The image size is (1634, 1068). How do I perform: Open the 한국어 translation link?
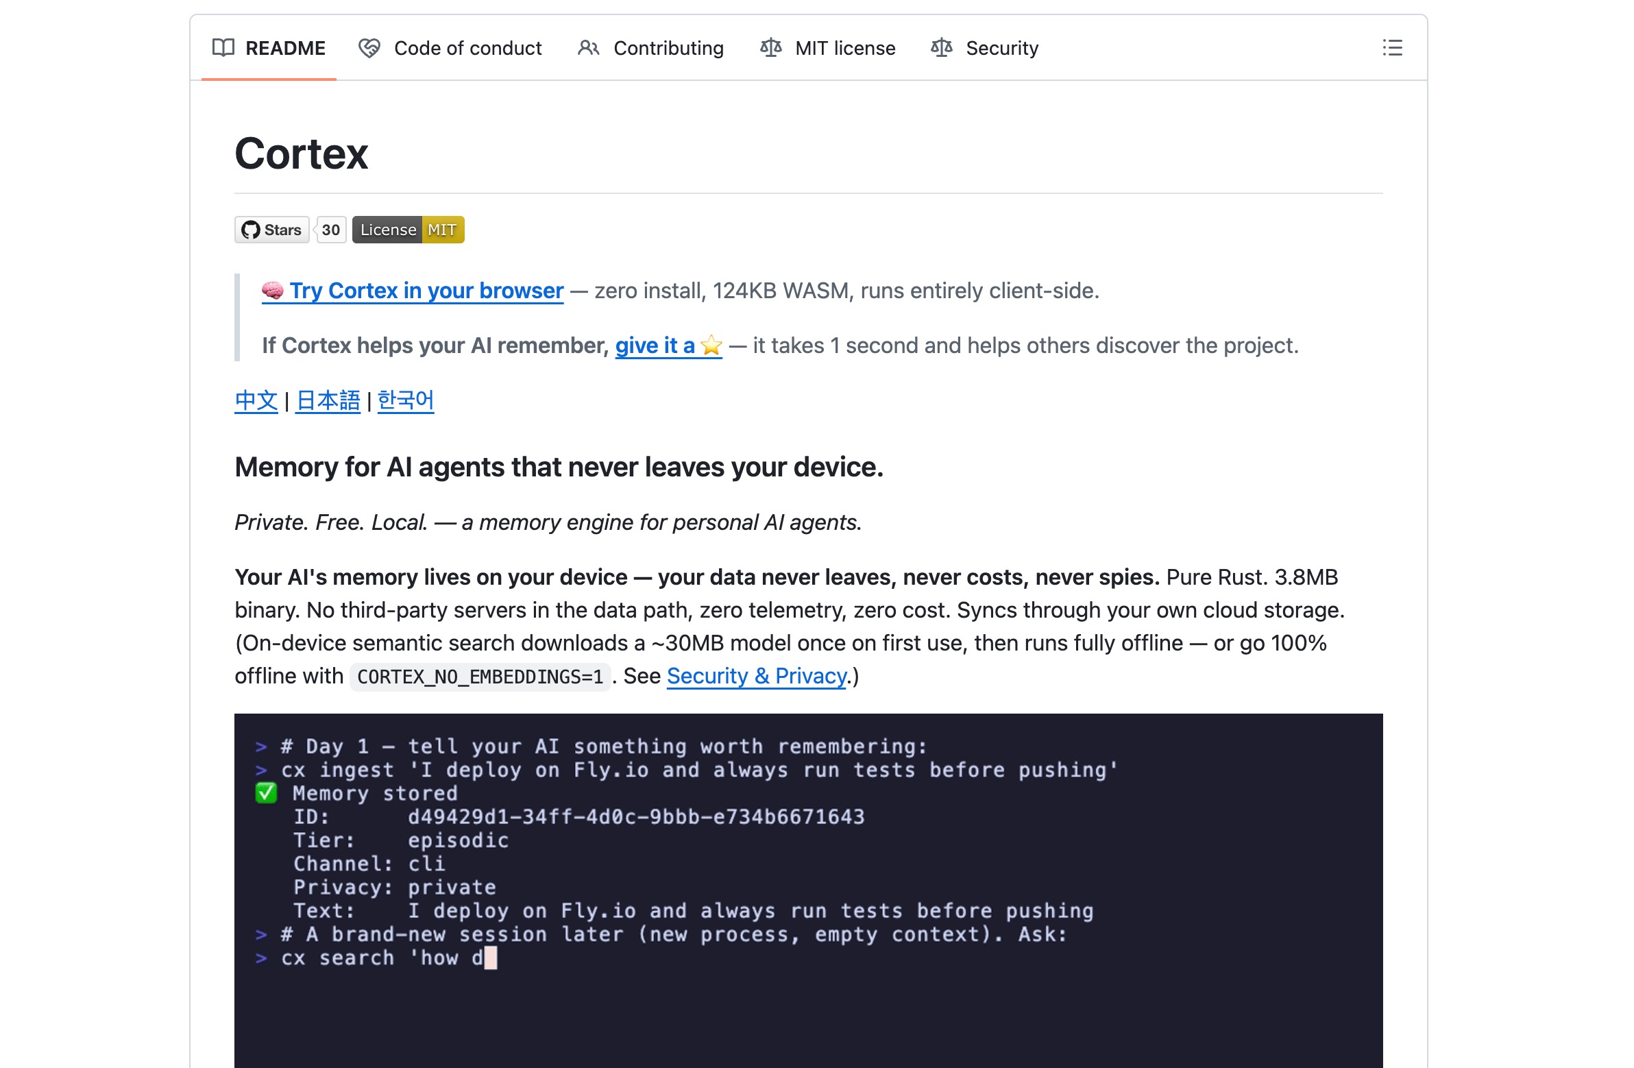coord(406,400)
